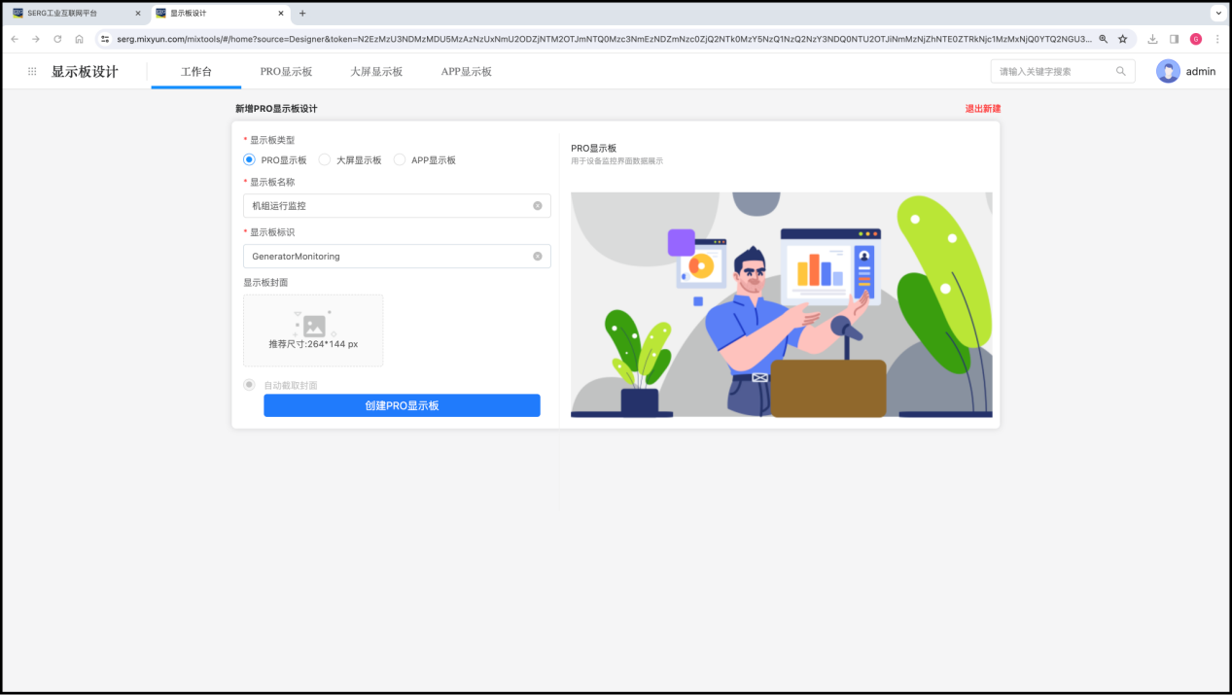This screenshot has width=1232, height=695.
Task: Clear the 显示板标识 field with its X icon
Action: pos(538,256)
